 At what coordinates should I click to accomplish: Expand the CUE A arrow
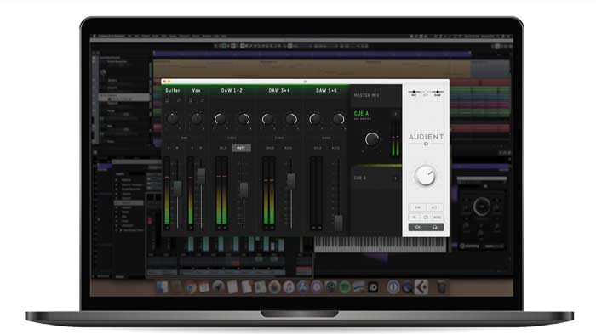[x=395, y=114]
